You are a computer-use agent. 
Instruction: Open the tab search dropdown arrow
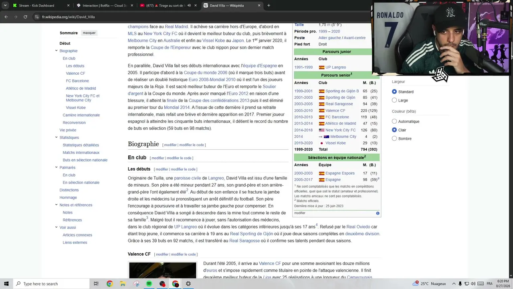[x=5, y=6]
